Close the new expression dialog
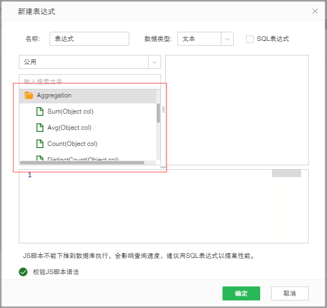The width and height of the screenshot is (327, 308). [x=315, y=11]
